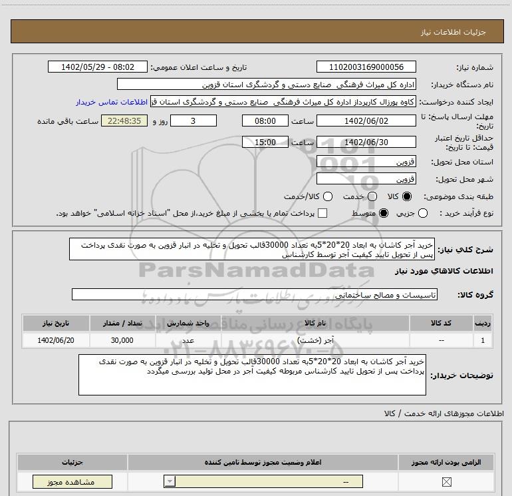Click the need number field 1102003169000056
The height and width of the screenshot is (496, 512).
coord(366,67)
